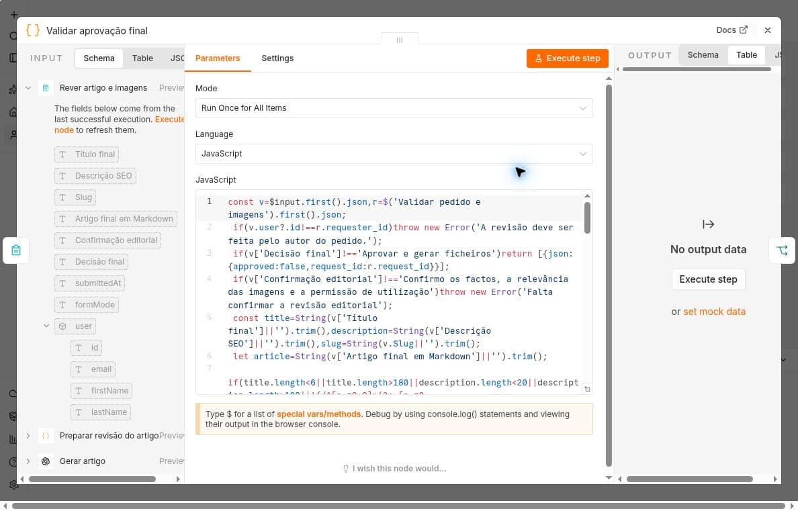Select the Slug field pill
798x511 pixels.
click(x=75, y=197)
